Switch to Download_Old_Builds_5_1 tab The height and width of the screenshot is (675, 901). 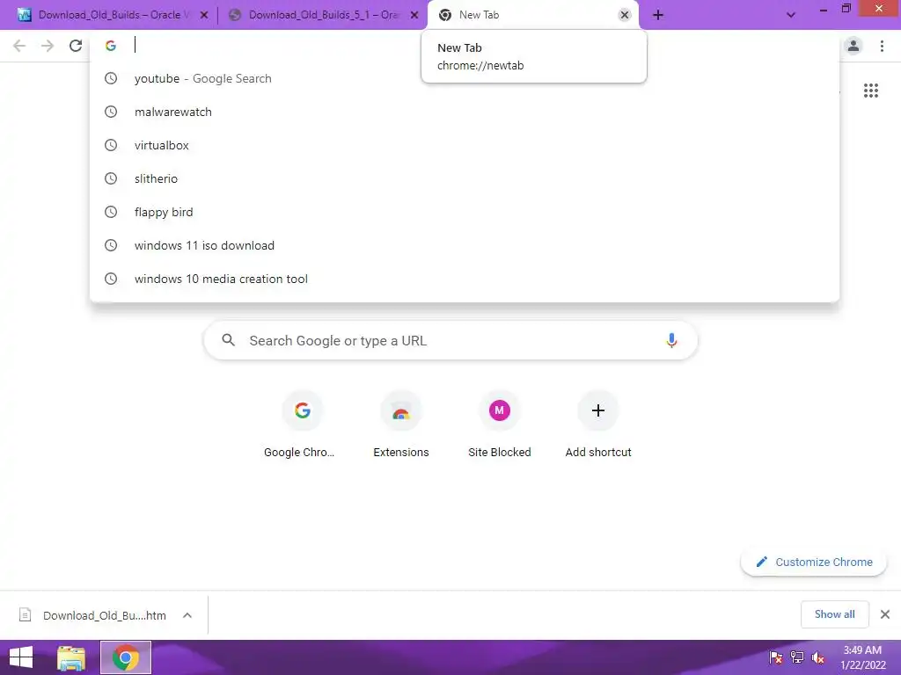[x=323, y=15]
